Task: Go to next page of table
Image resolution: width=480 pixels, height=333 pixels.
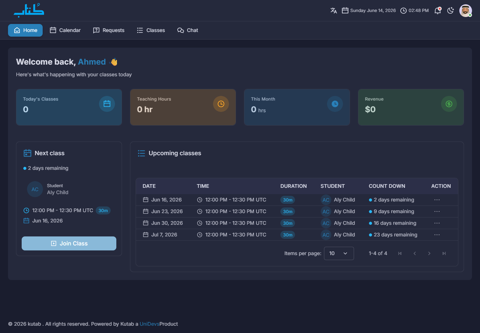Action: tap(429, 253)
